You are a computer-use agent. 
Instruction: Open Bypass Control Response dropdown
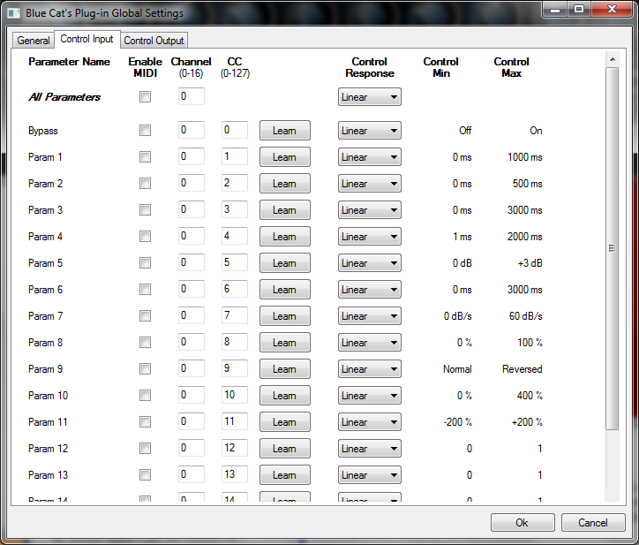(x=370, y=131)
